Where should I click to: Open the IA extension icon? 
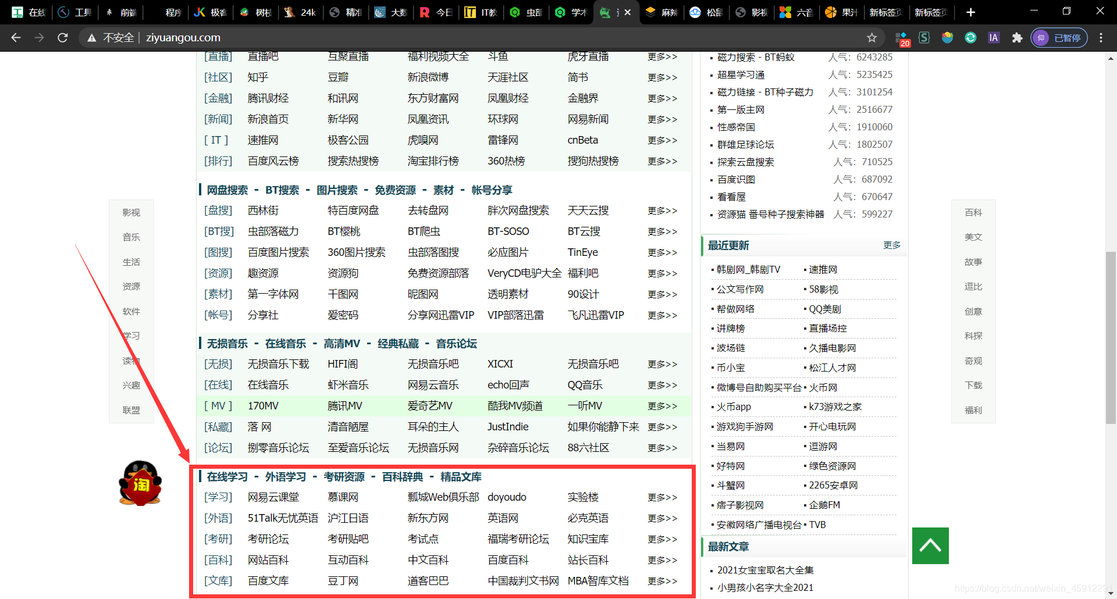click(994, 38)
